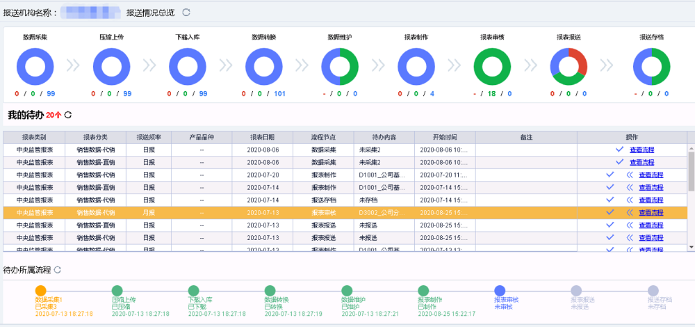Image resolution: width=695 pixels, height=327 pixels.
Task: Click the 流程节点 column header
Action: [x=323, y=137]
